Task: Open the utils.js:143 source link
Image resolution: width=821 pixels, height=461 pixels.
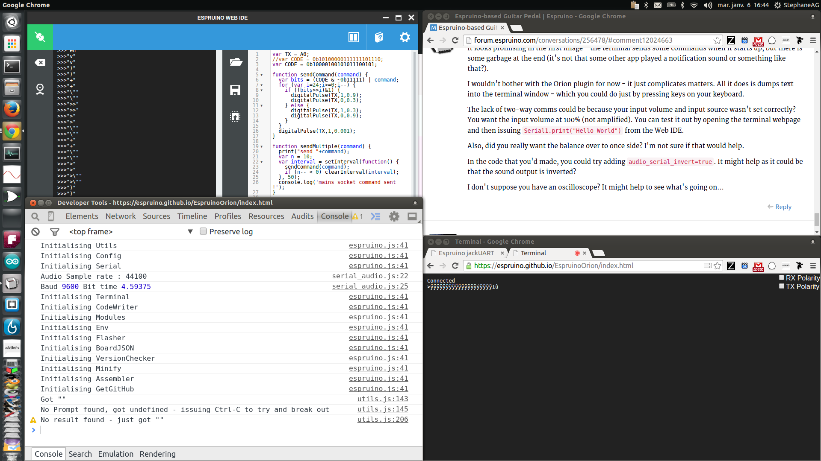Action: [x=383, y=399]
